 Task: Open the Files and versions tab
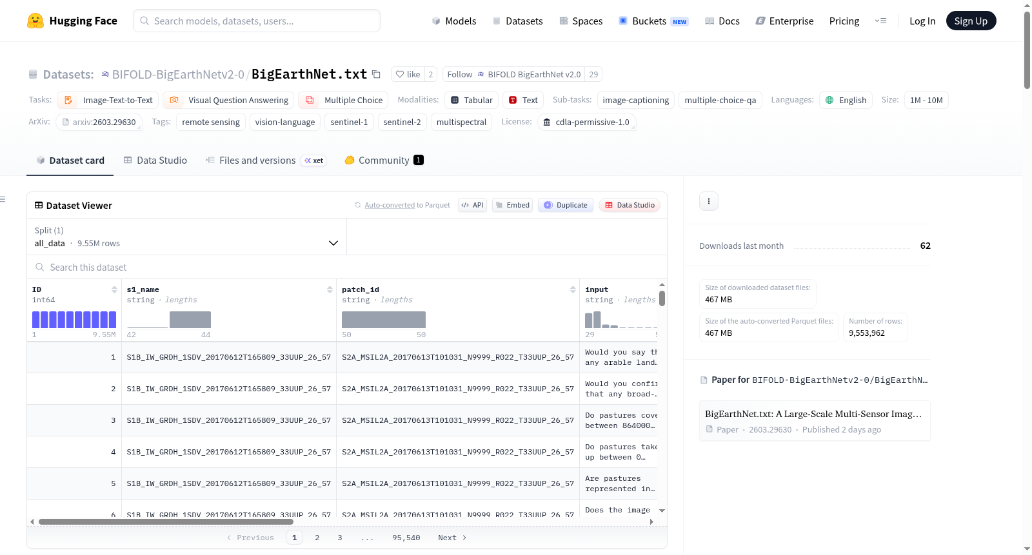click(x=266, y=161)
